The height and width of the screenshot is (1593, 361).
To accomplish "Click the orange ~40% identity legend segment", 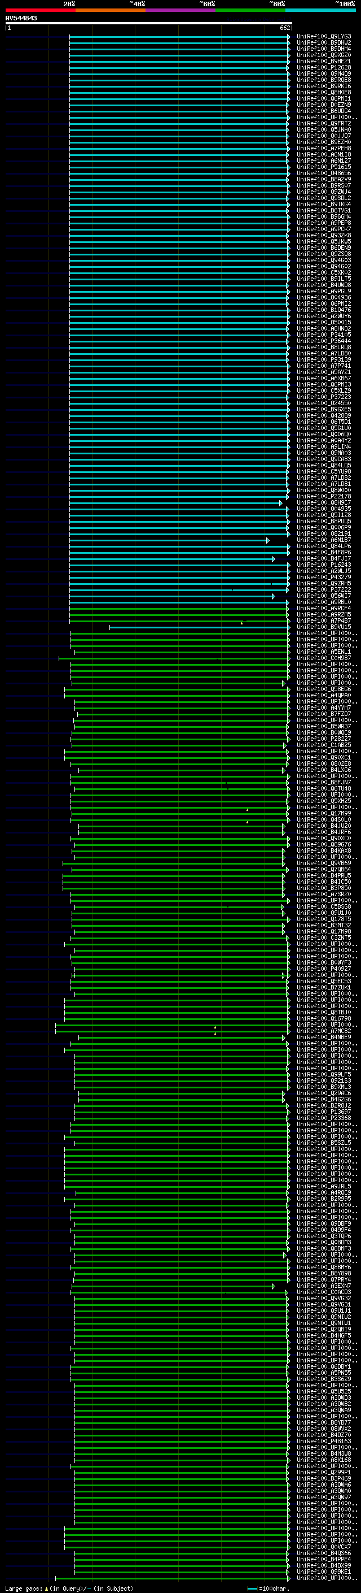I will pos(111,10).
